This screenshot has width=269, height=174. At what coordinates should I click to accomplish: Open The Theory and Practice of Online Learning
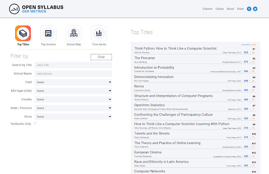coord(167,143)
